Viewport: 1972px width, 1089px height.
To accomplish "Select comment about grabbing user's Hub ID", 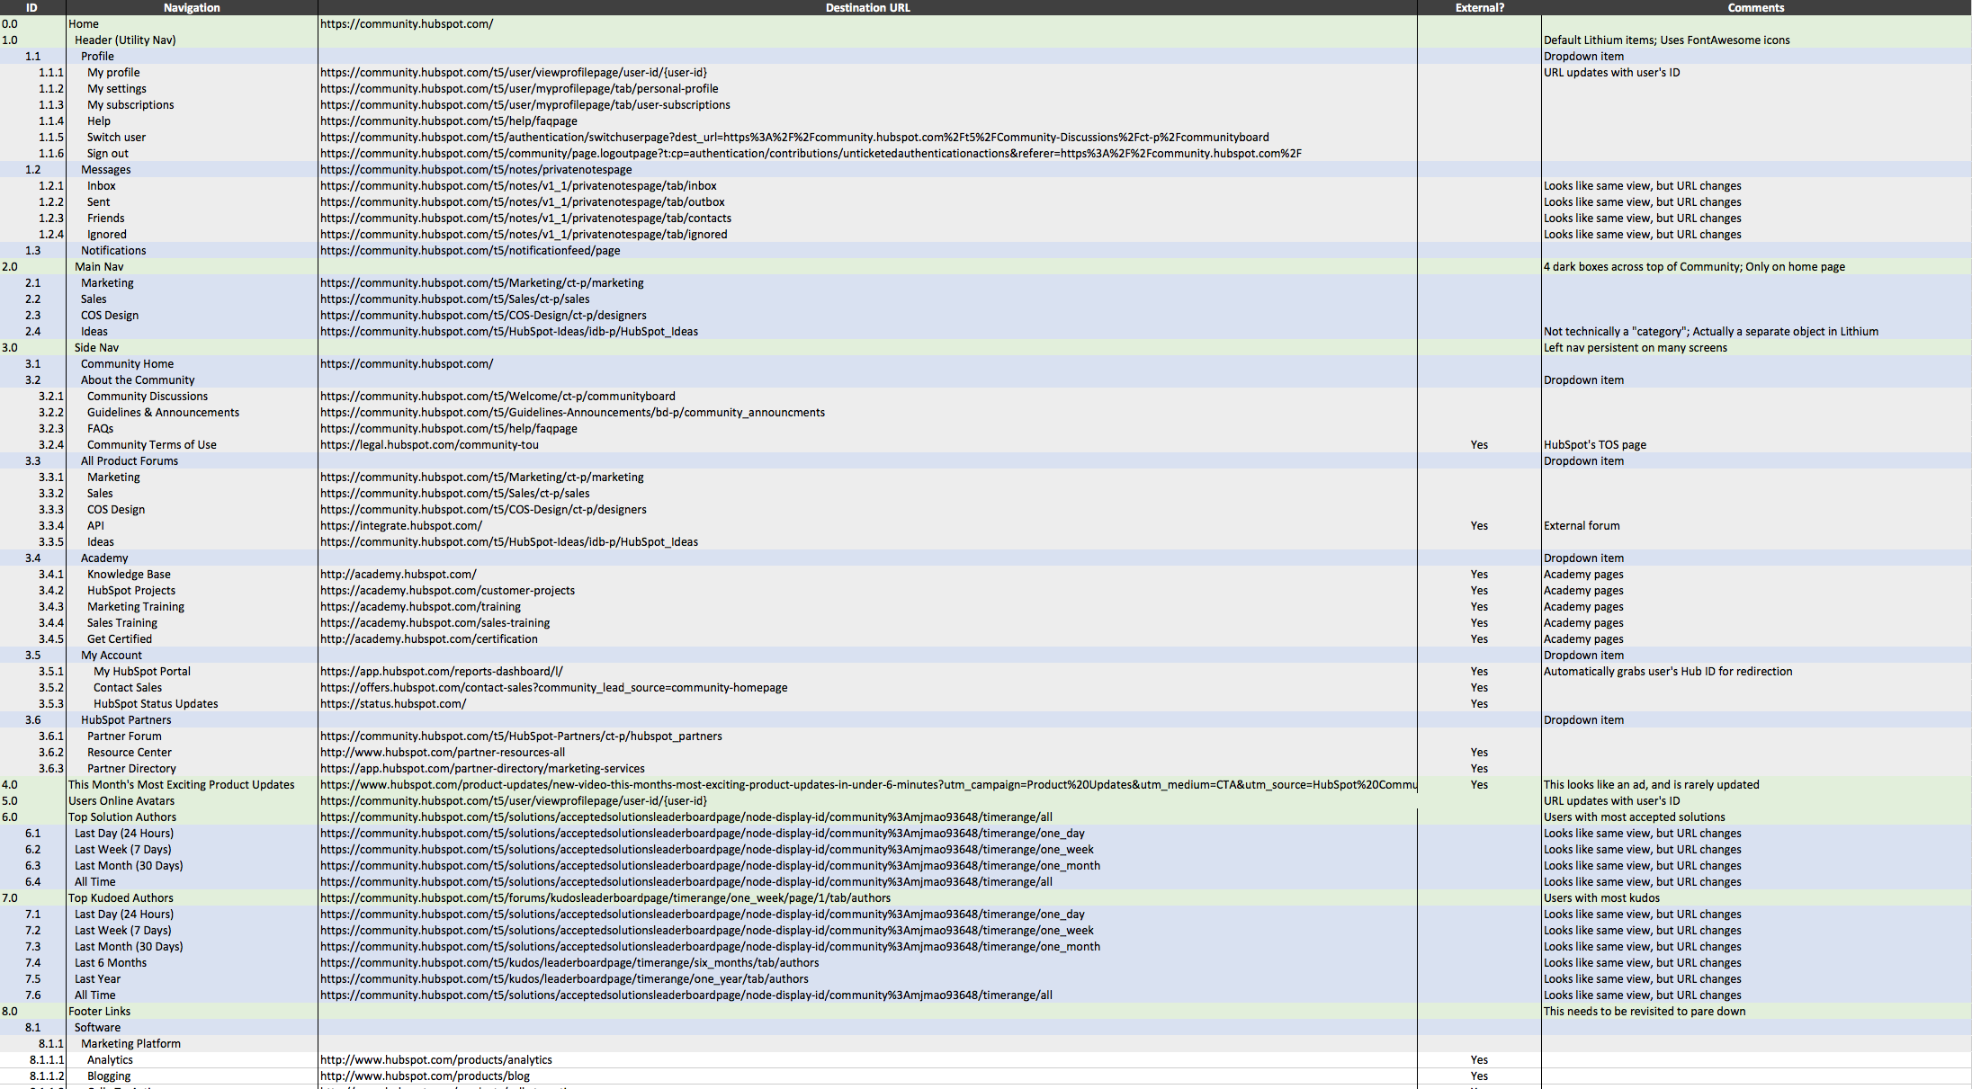I will coord(1668,672).
